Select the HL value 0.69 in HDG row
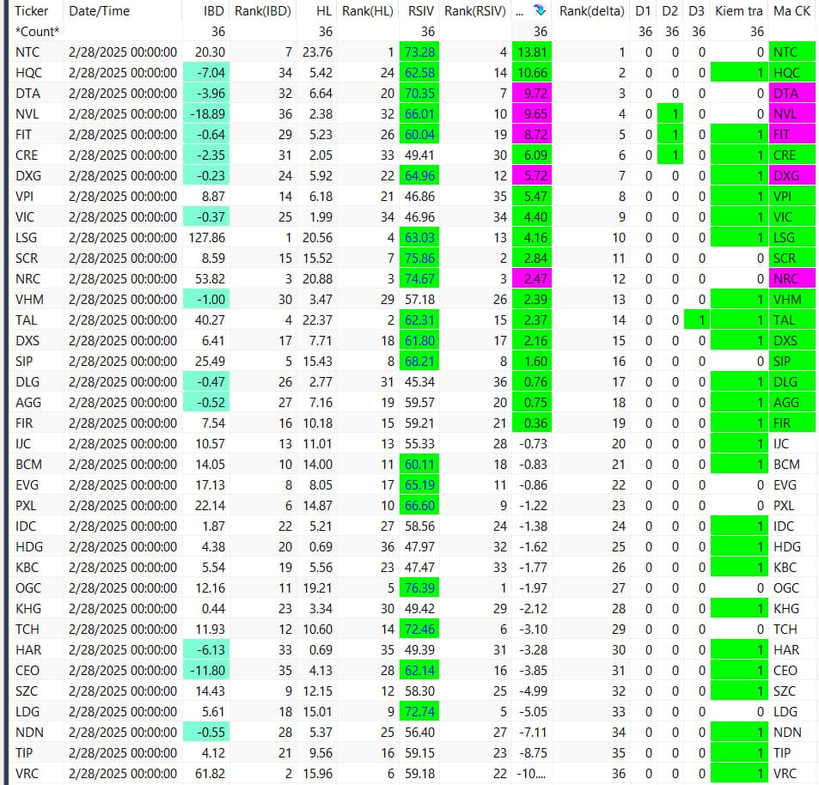The height and width of the screenshot is (785, 819). (321, 546)
